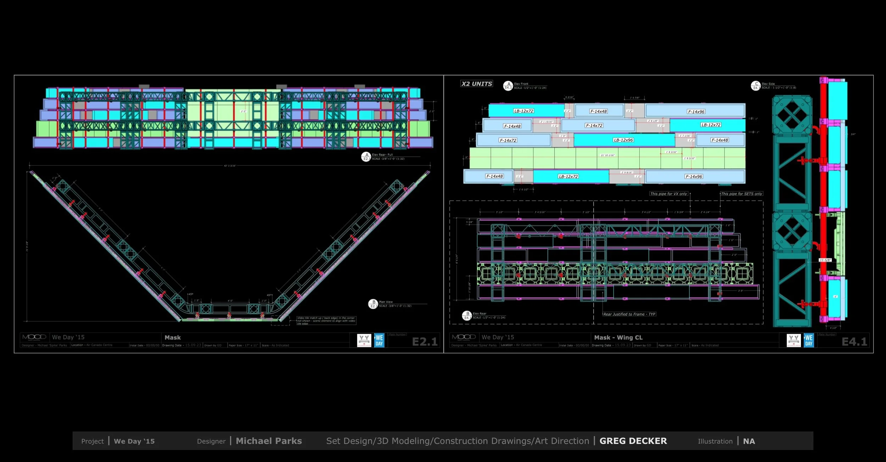Toggle the 'Rear Justified to Frame - TYP' callout
This screenshot has height=462, width=886.
(x=629, y=314)
